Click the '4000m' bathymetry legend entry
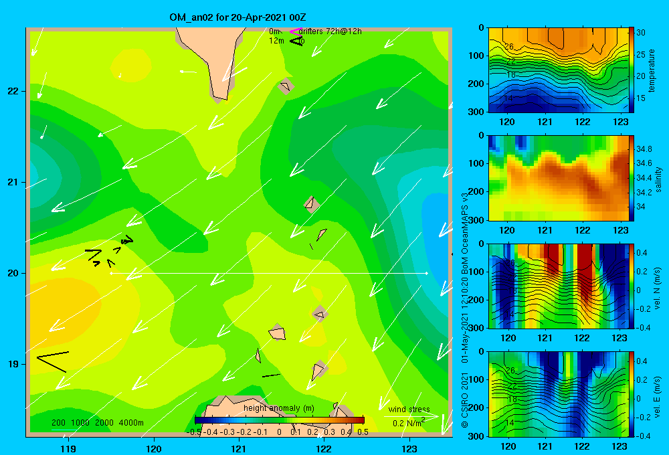This screenshot has width=669, height=455. 131,423
